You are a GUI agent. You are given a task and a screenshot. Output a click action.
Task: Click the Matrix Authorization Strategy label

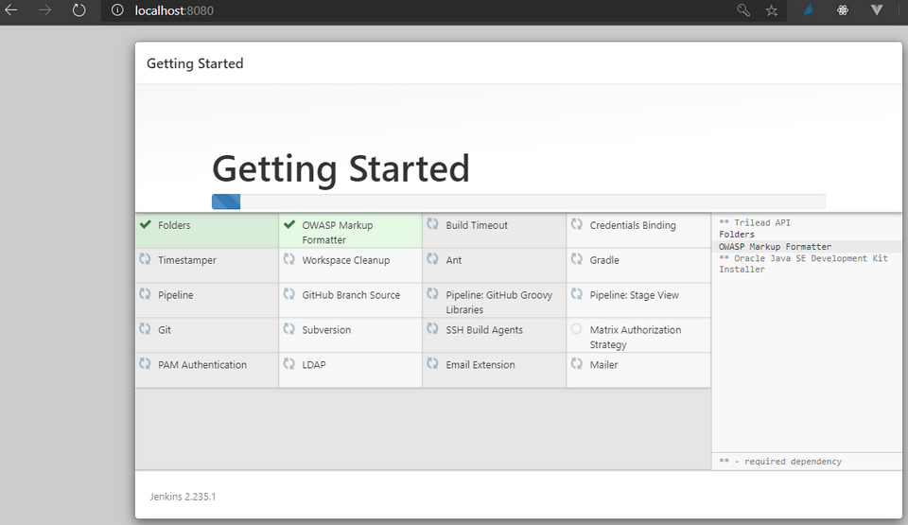coord(636,337)
